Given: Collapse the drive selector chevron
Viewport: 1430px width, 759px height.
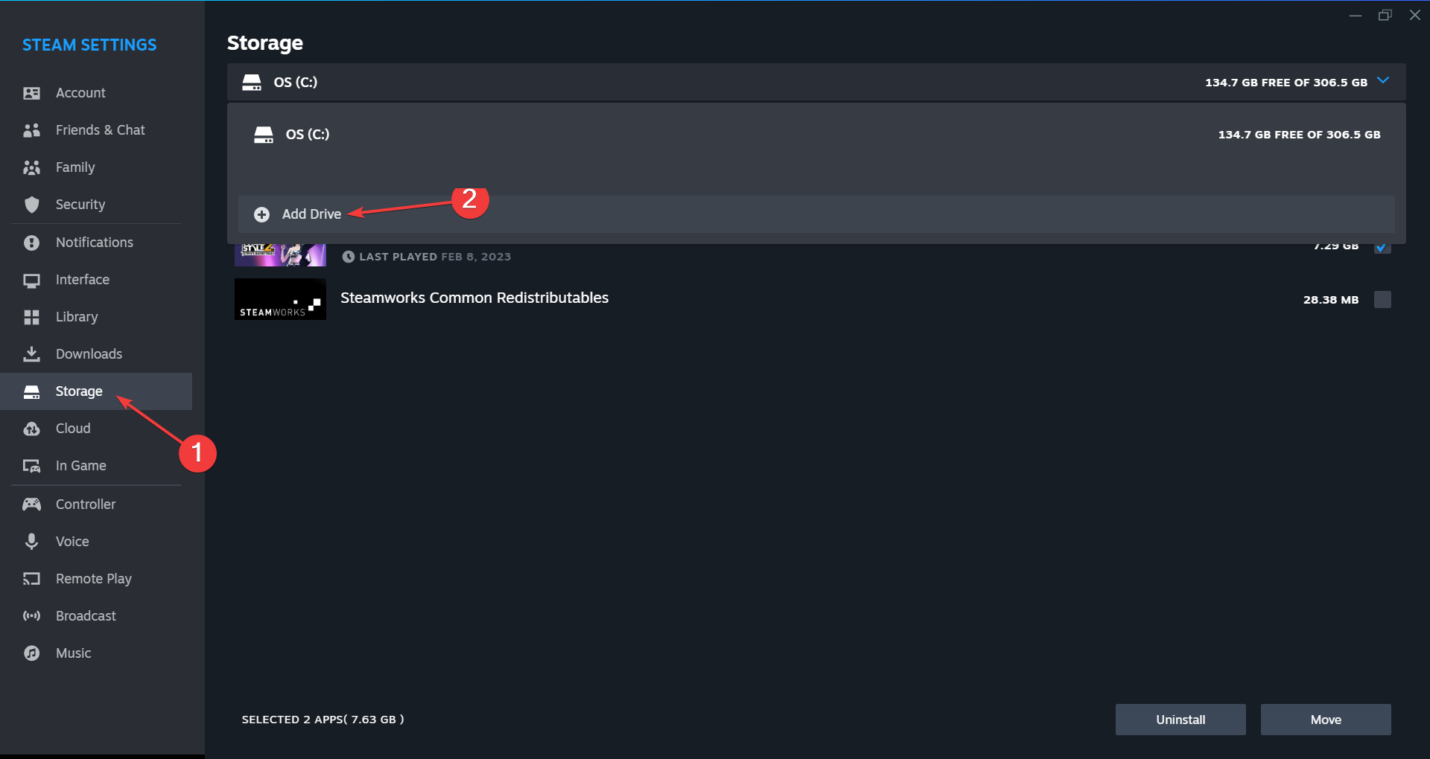Looking at the screenshot, I should tap(1383, 80).
